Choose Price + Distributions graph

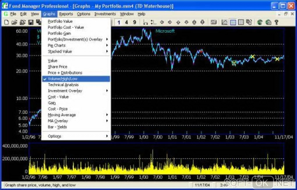[x=76, y=73]
